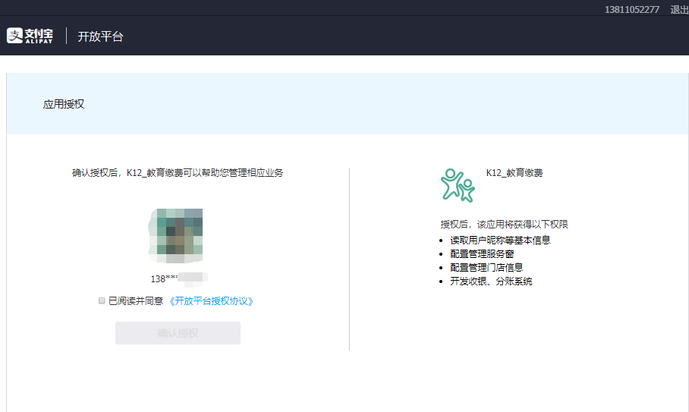Click the masked account 138*** text
Screen dimensions: 689x412
click(178, 278)
